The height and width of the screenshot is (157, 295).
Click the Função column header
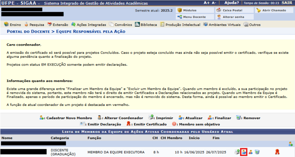click(x=94, y=138)
